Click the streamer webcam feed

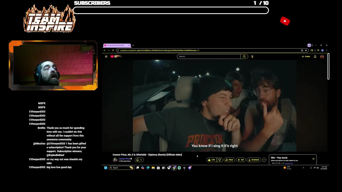tap(53, 65)
